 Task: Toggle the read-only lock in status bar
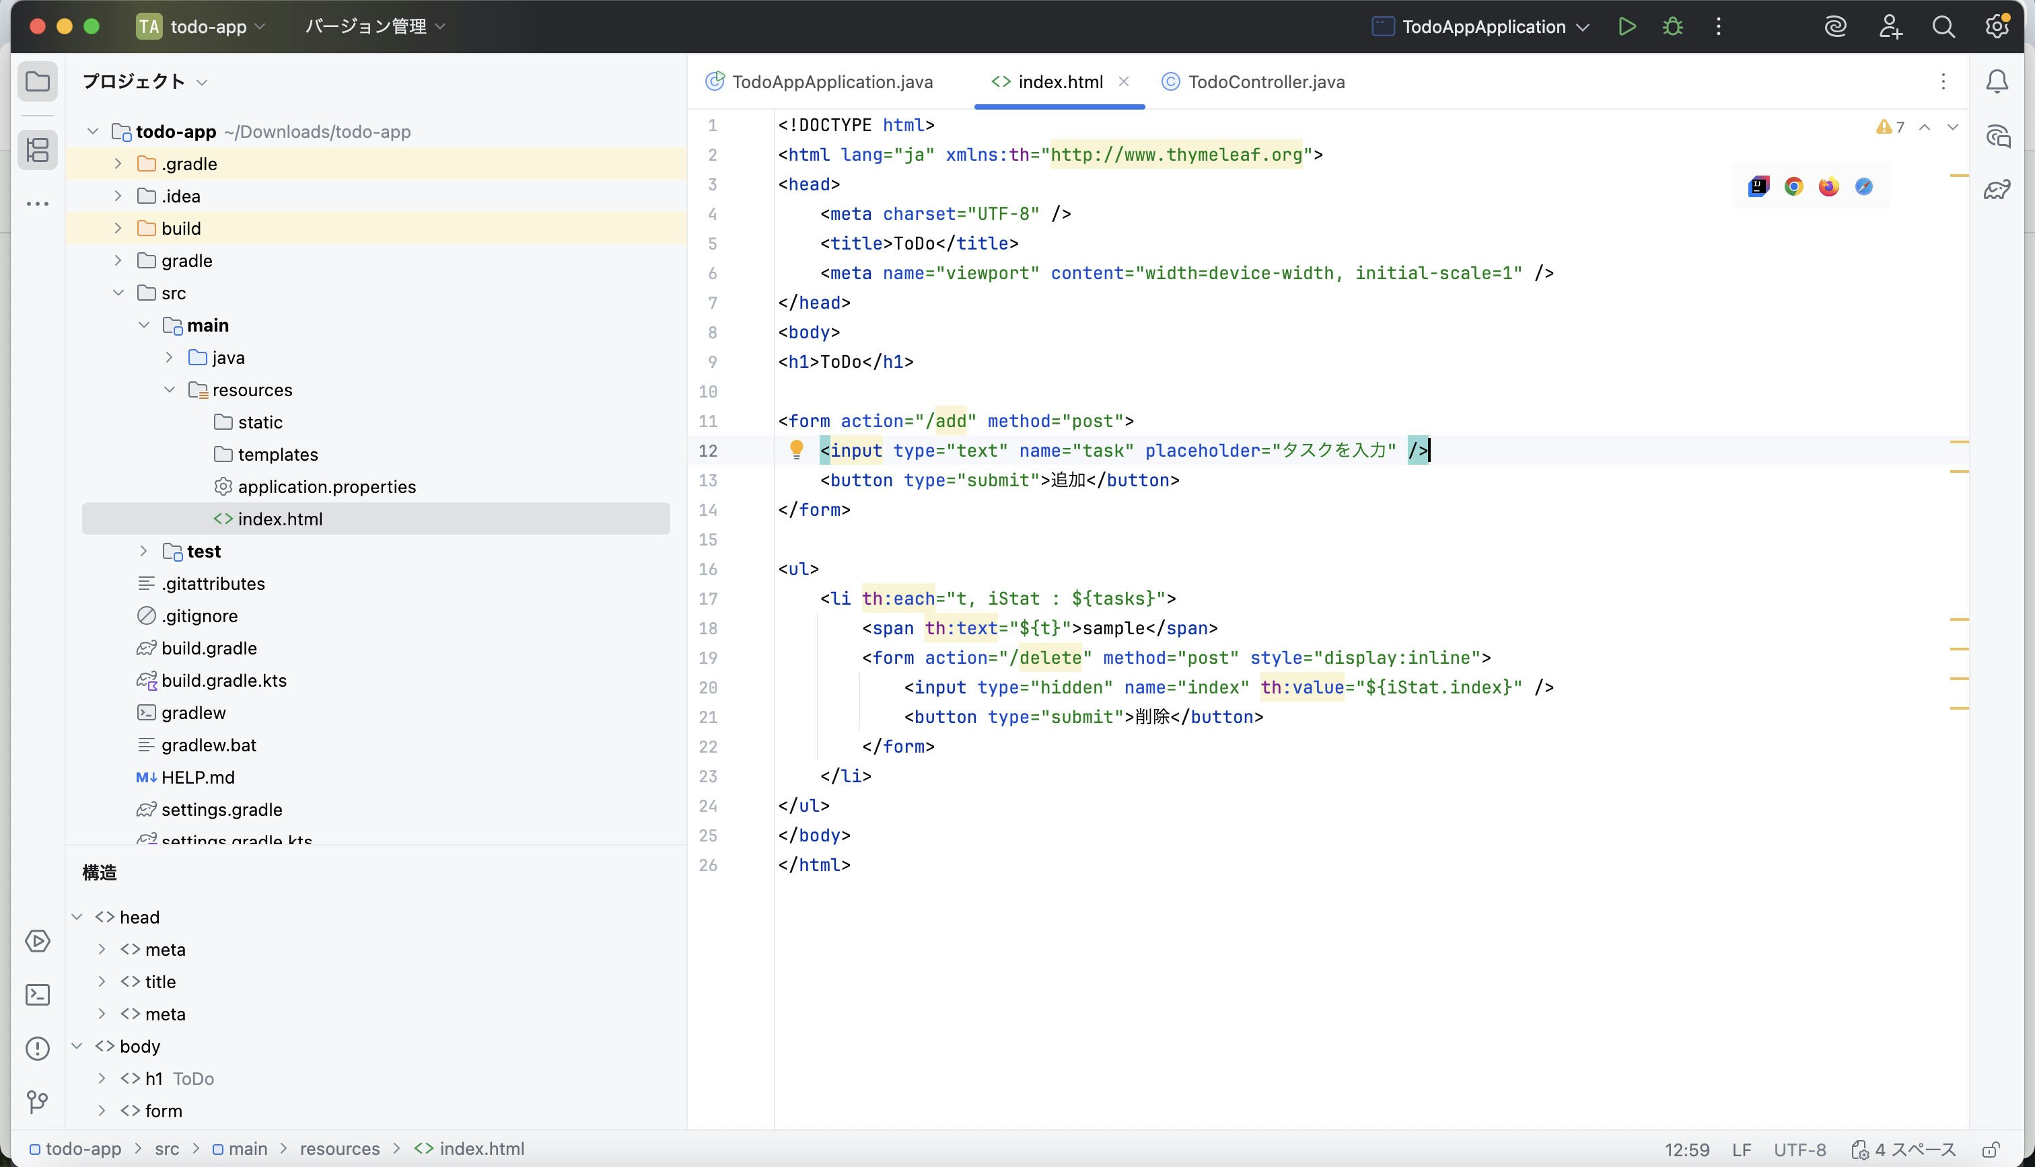click(x=1991, y=1150)
